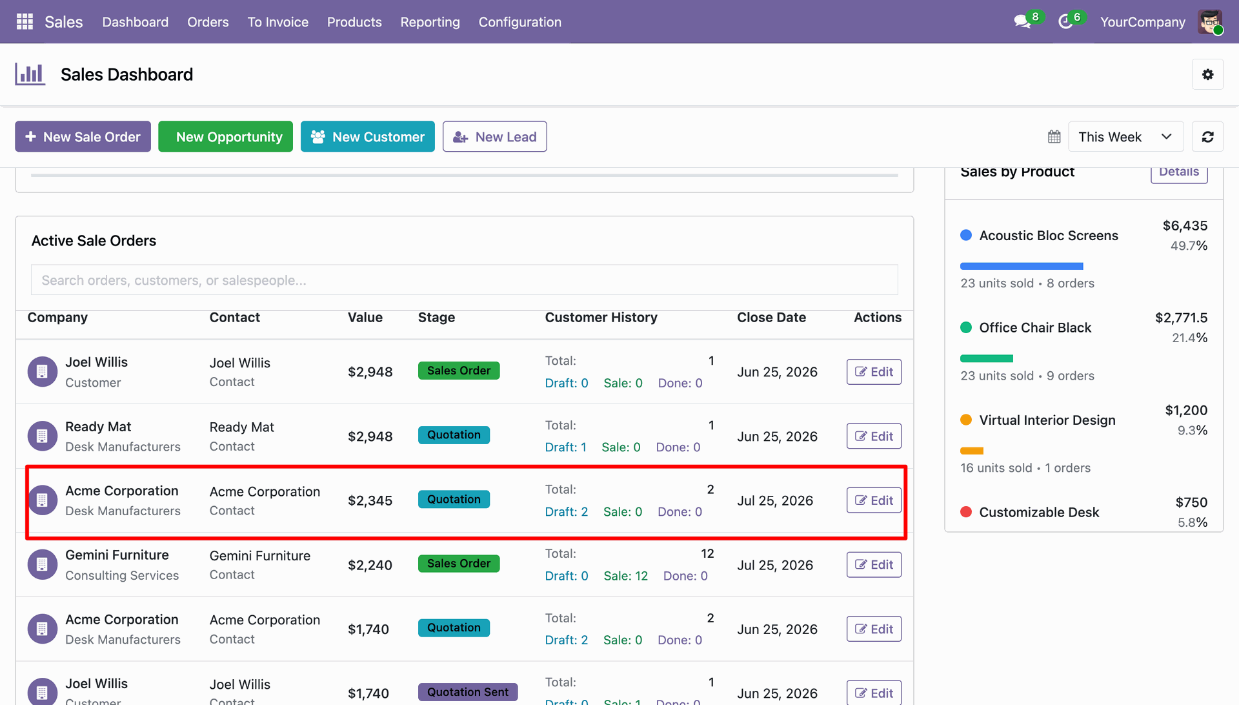Open the Reporting menu
Viewport: 1239px width, 705px height.
430,22
